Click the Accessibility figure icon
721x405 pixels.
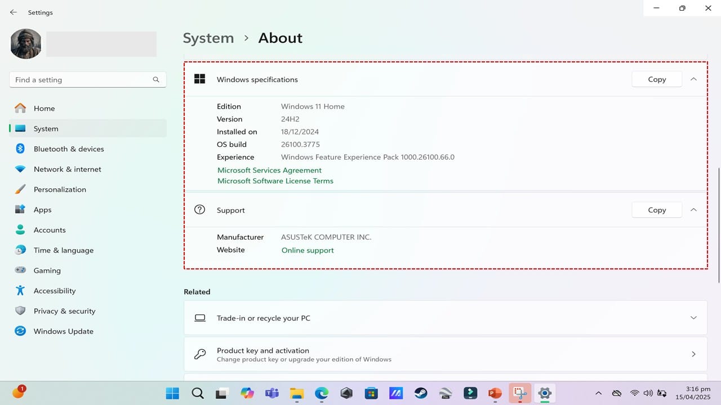tap(20, 290)
